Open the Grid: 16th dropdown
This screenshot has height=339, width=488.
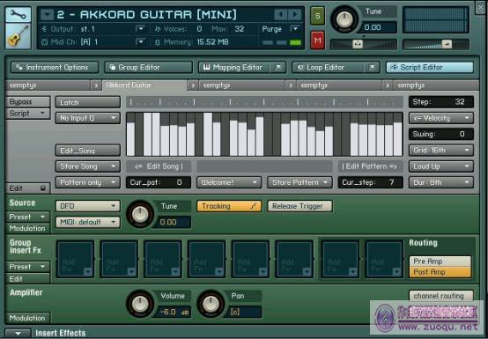pos(441,151)
